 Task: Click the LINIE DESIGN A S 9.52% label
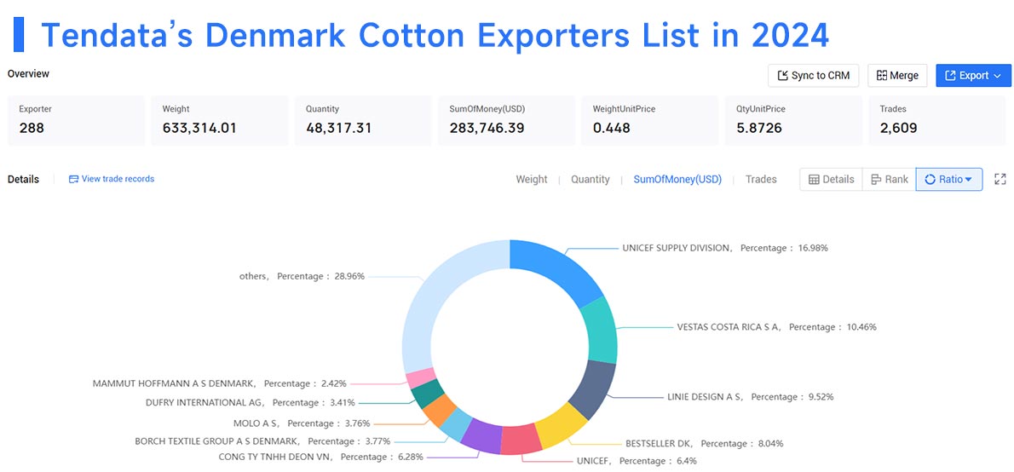[x=750, y=397]
